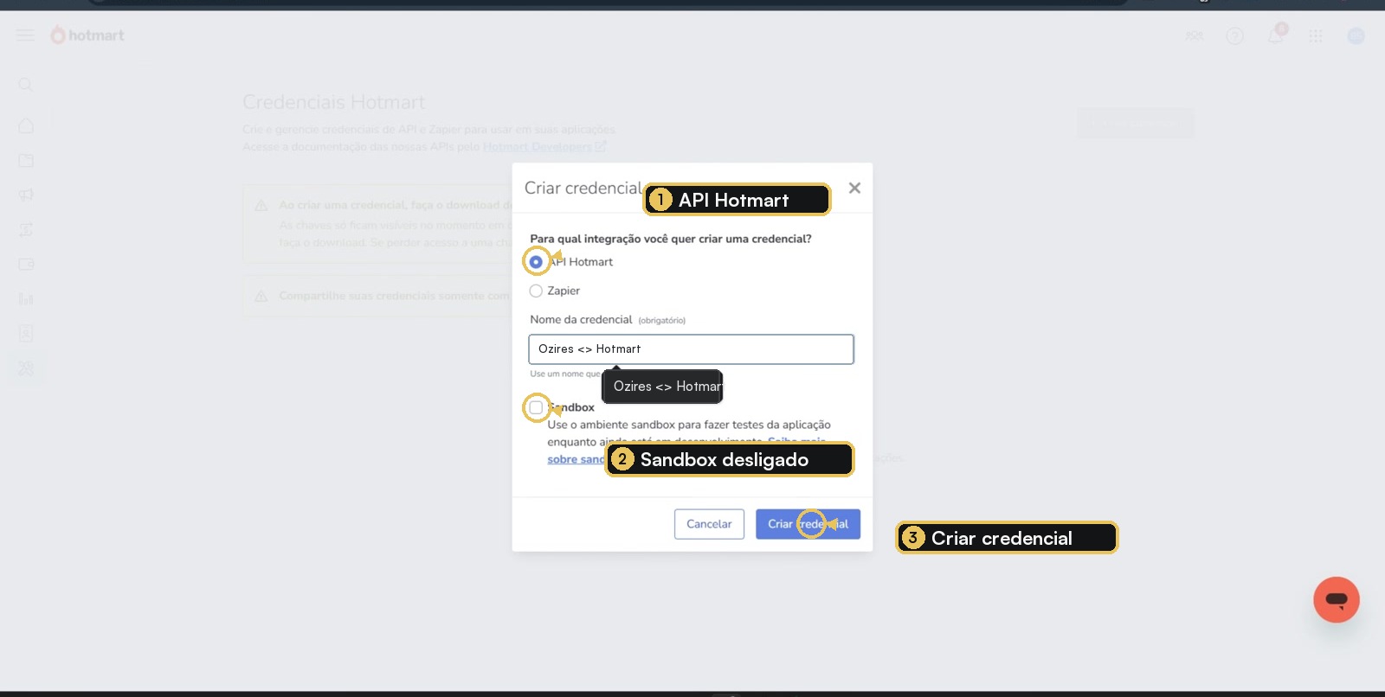Image resolution: width=1385 pixels, height=697 pixels.
Task: Click the Nome da credencial input field
Action: pyautogui.click(x=691, y=349)
